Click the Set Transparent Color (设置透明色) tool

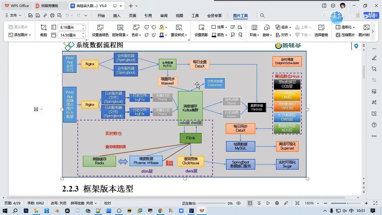pos(100,31)
